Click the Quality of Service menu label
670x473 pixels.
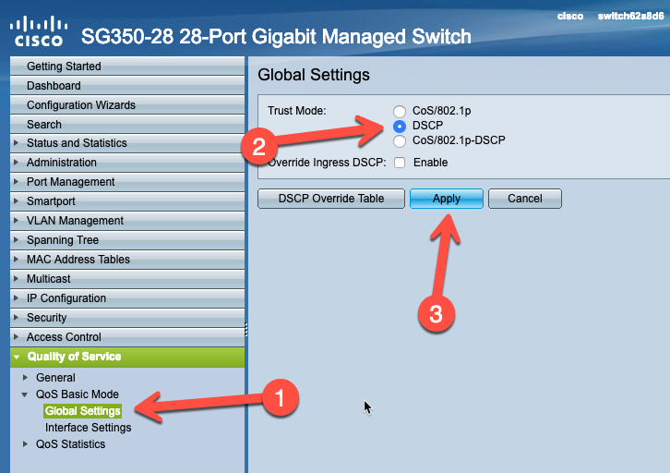click(x=75, y=357)
